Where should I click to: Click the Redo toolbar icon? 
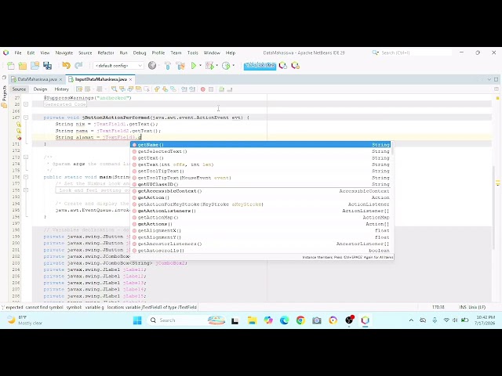78,66
